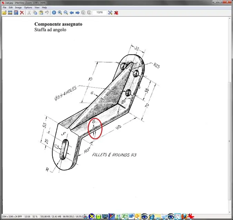Click file size 531.88 KB / 21.41 MB

pyautogui.click(x=51, y=217)
